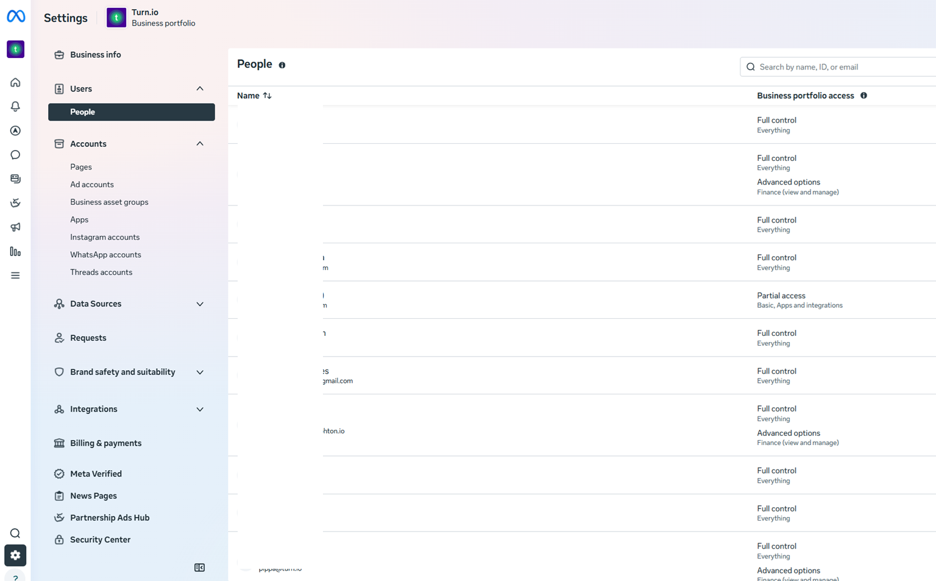Open the Ad accounts menu item
The width and height of the screenshot is (936, 581).
pyautogui.click(x=92, y=185)
